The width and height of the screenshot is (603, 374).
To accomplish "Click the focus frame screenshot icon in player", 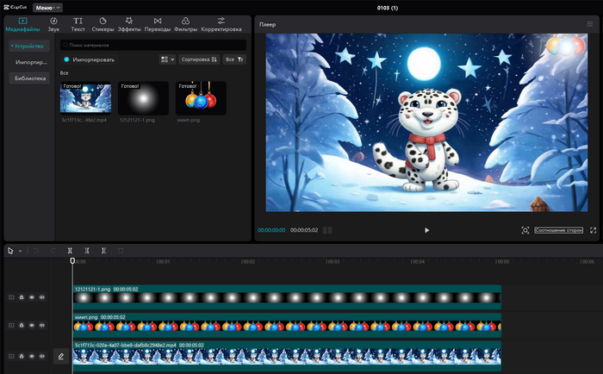I will tap(525, 230).
